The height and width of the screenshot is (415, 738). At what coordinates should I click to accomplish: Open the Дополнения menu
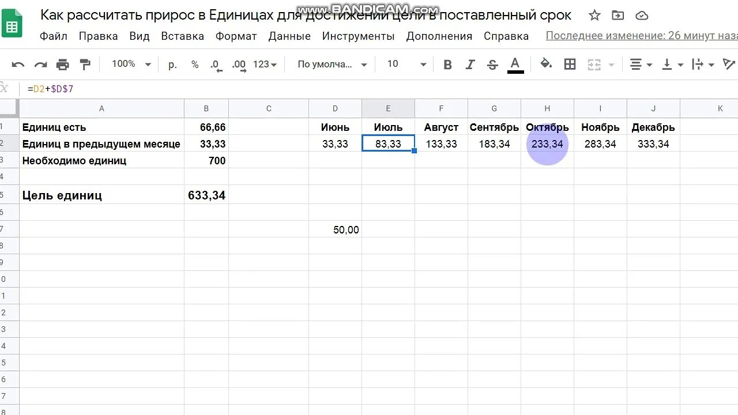[x=439, y=36]
